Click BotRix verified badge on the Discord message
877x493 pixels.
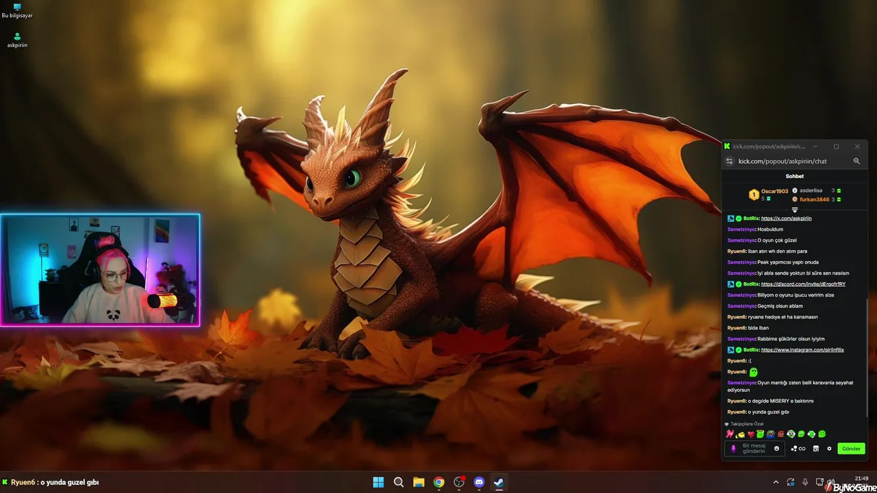739,284
